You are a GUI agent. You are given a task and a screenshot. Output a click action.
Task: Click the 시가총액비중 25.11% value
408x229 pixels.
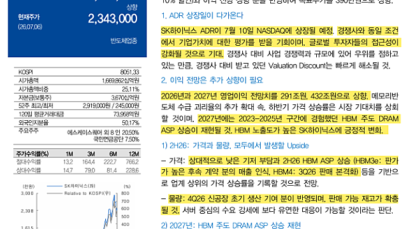click(131, 89)
